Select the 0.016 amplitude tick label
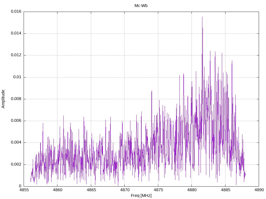Screen dimensions: 266x199 (16, 12)
